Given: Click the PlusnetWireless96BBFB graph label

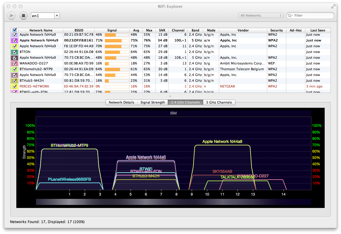Looking at the screenshot, I should [x=69, y=180].
